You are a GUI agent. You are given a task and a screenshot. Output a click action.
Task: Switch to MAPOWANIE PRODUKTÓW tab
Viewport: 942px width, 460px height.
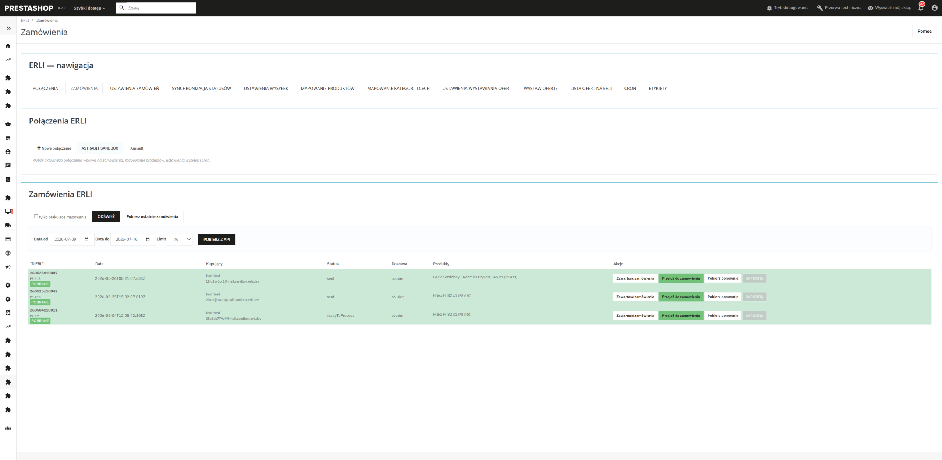(328, 89)
